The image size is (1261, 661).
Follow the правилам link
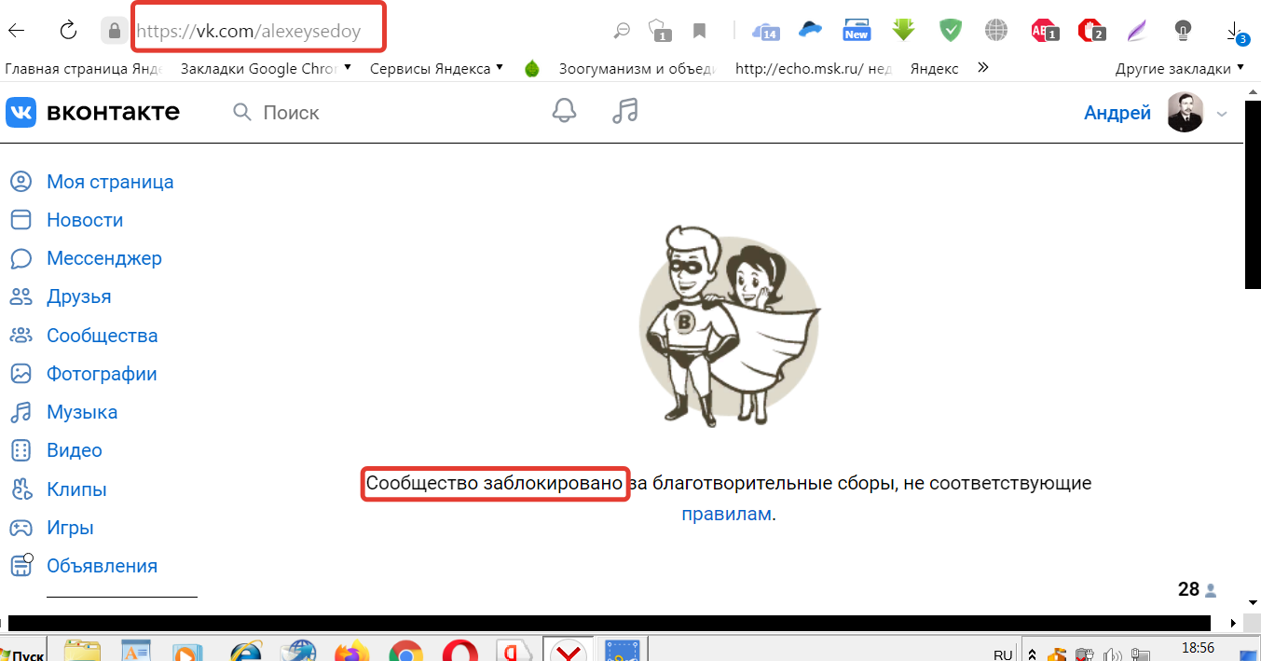(x=726, y=514)
